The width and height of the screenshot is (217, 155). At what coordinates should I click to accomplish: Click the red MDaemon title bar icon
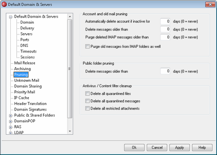tap(4, 4)
